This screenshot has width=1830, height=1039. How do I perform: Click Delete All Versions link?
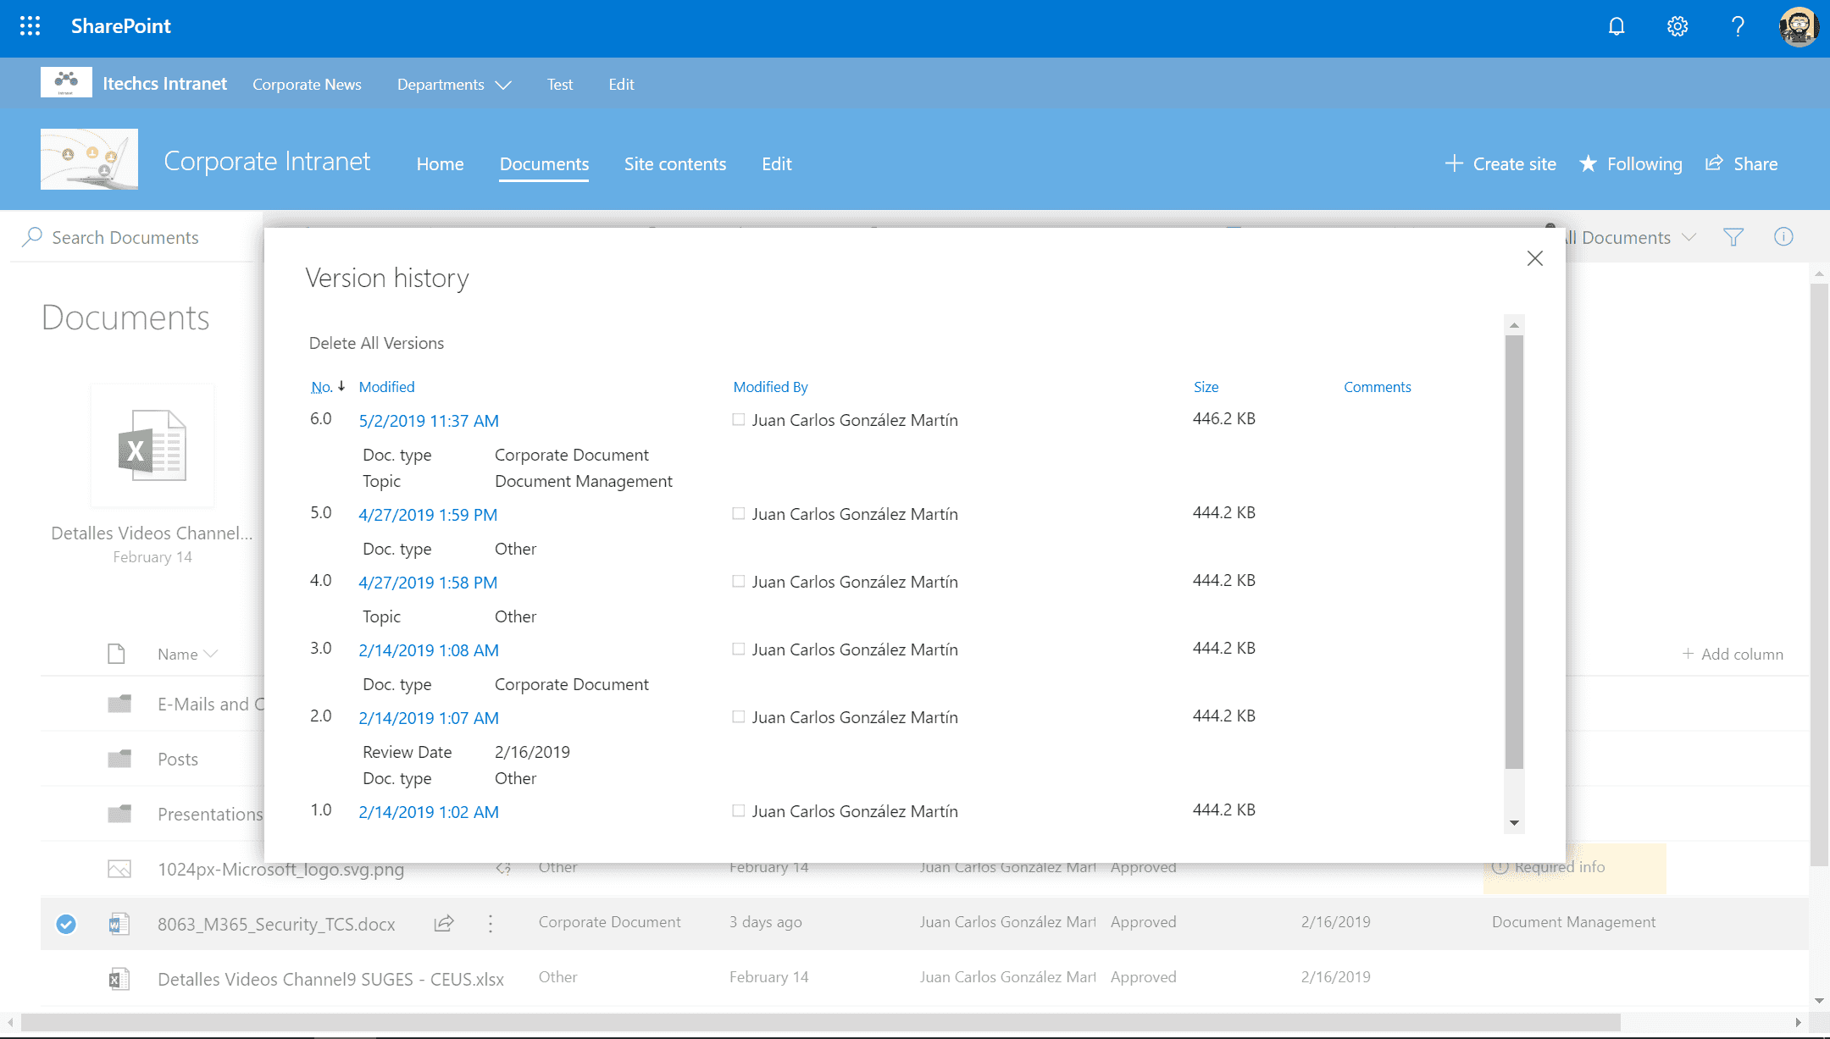click(376, 343)
